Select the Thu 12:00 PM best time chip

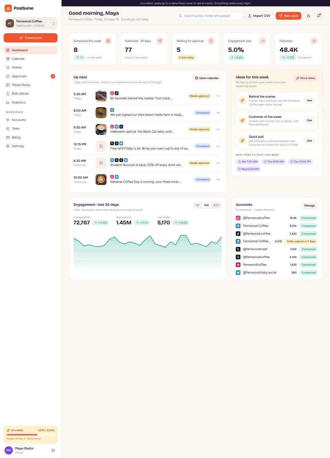[300, 161]
